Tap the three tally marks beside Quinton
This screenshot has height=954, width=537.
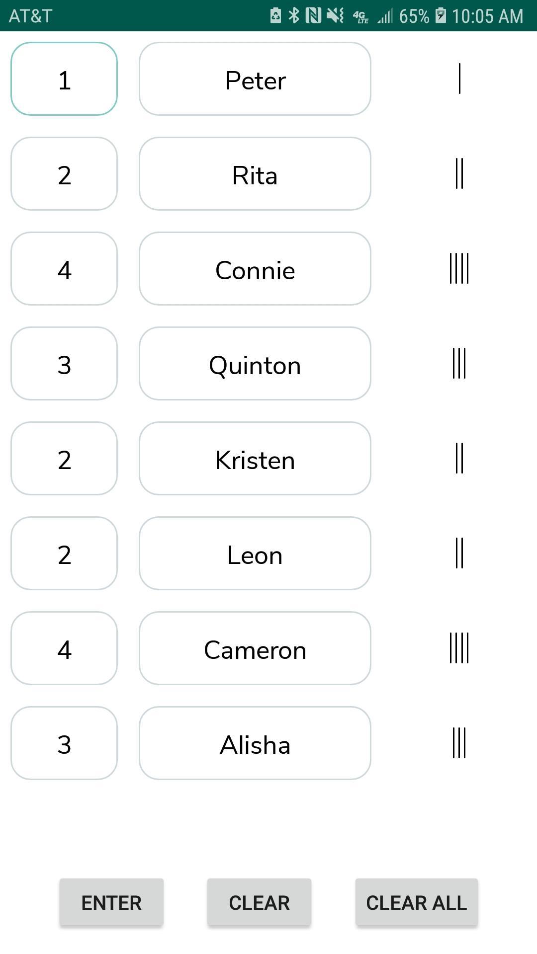459,363
